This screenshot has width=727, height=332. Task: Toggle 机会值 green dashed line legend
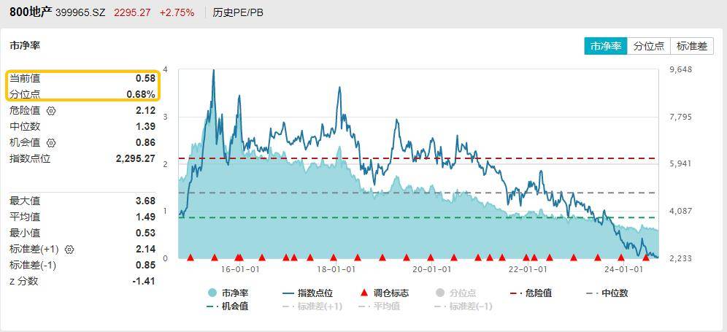[x=228, y=306]
